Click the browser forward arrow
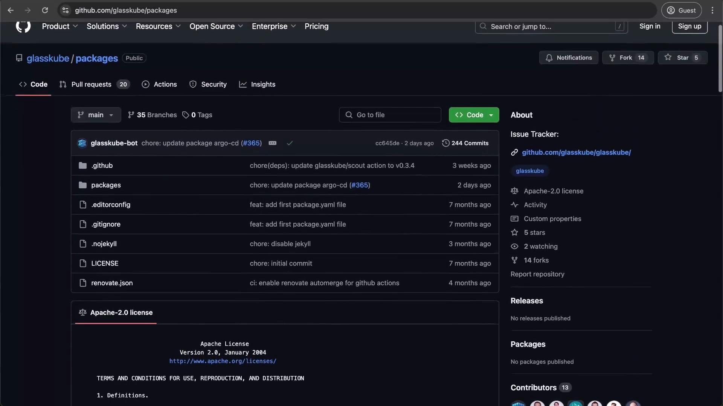Screen dimensions: 723x406 [27, 10]
